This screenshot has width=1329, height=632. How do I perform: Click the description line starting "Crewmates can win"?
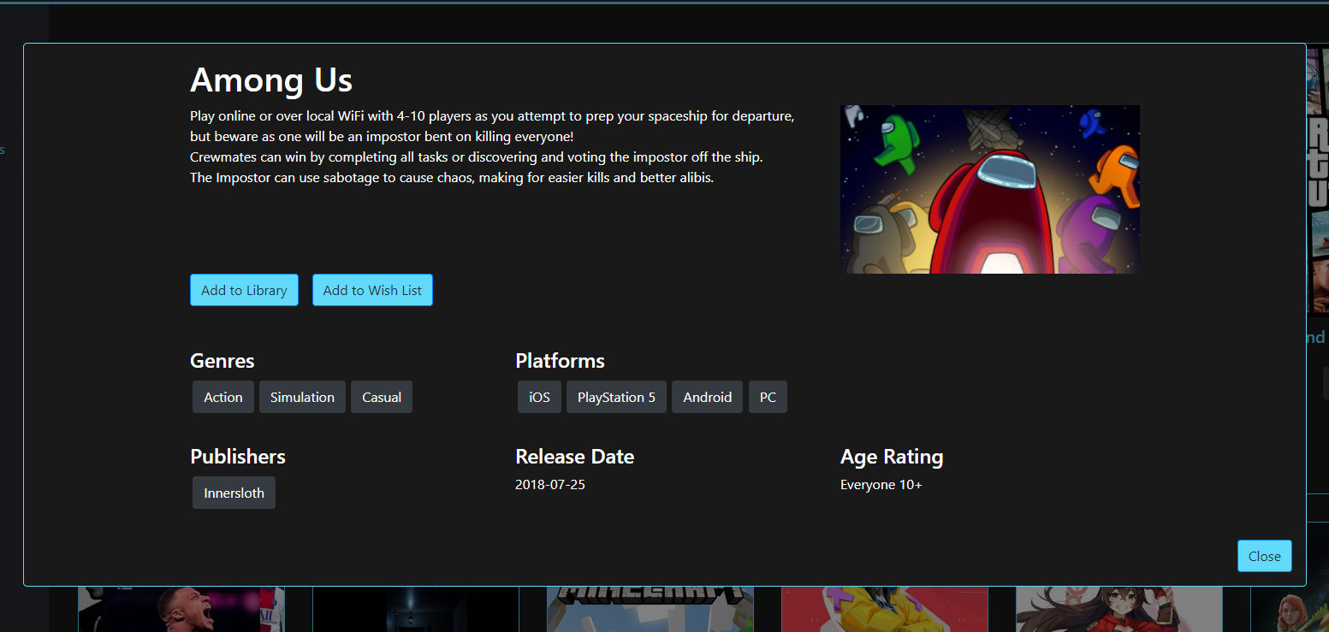476,157
